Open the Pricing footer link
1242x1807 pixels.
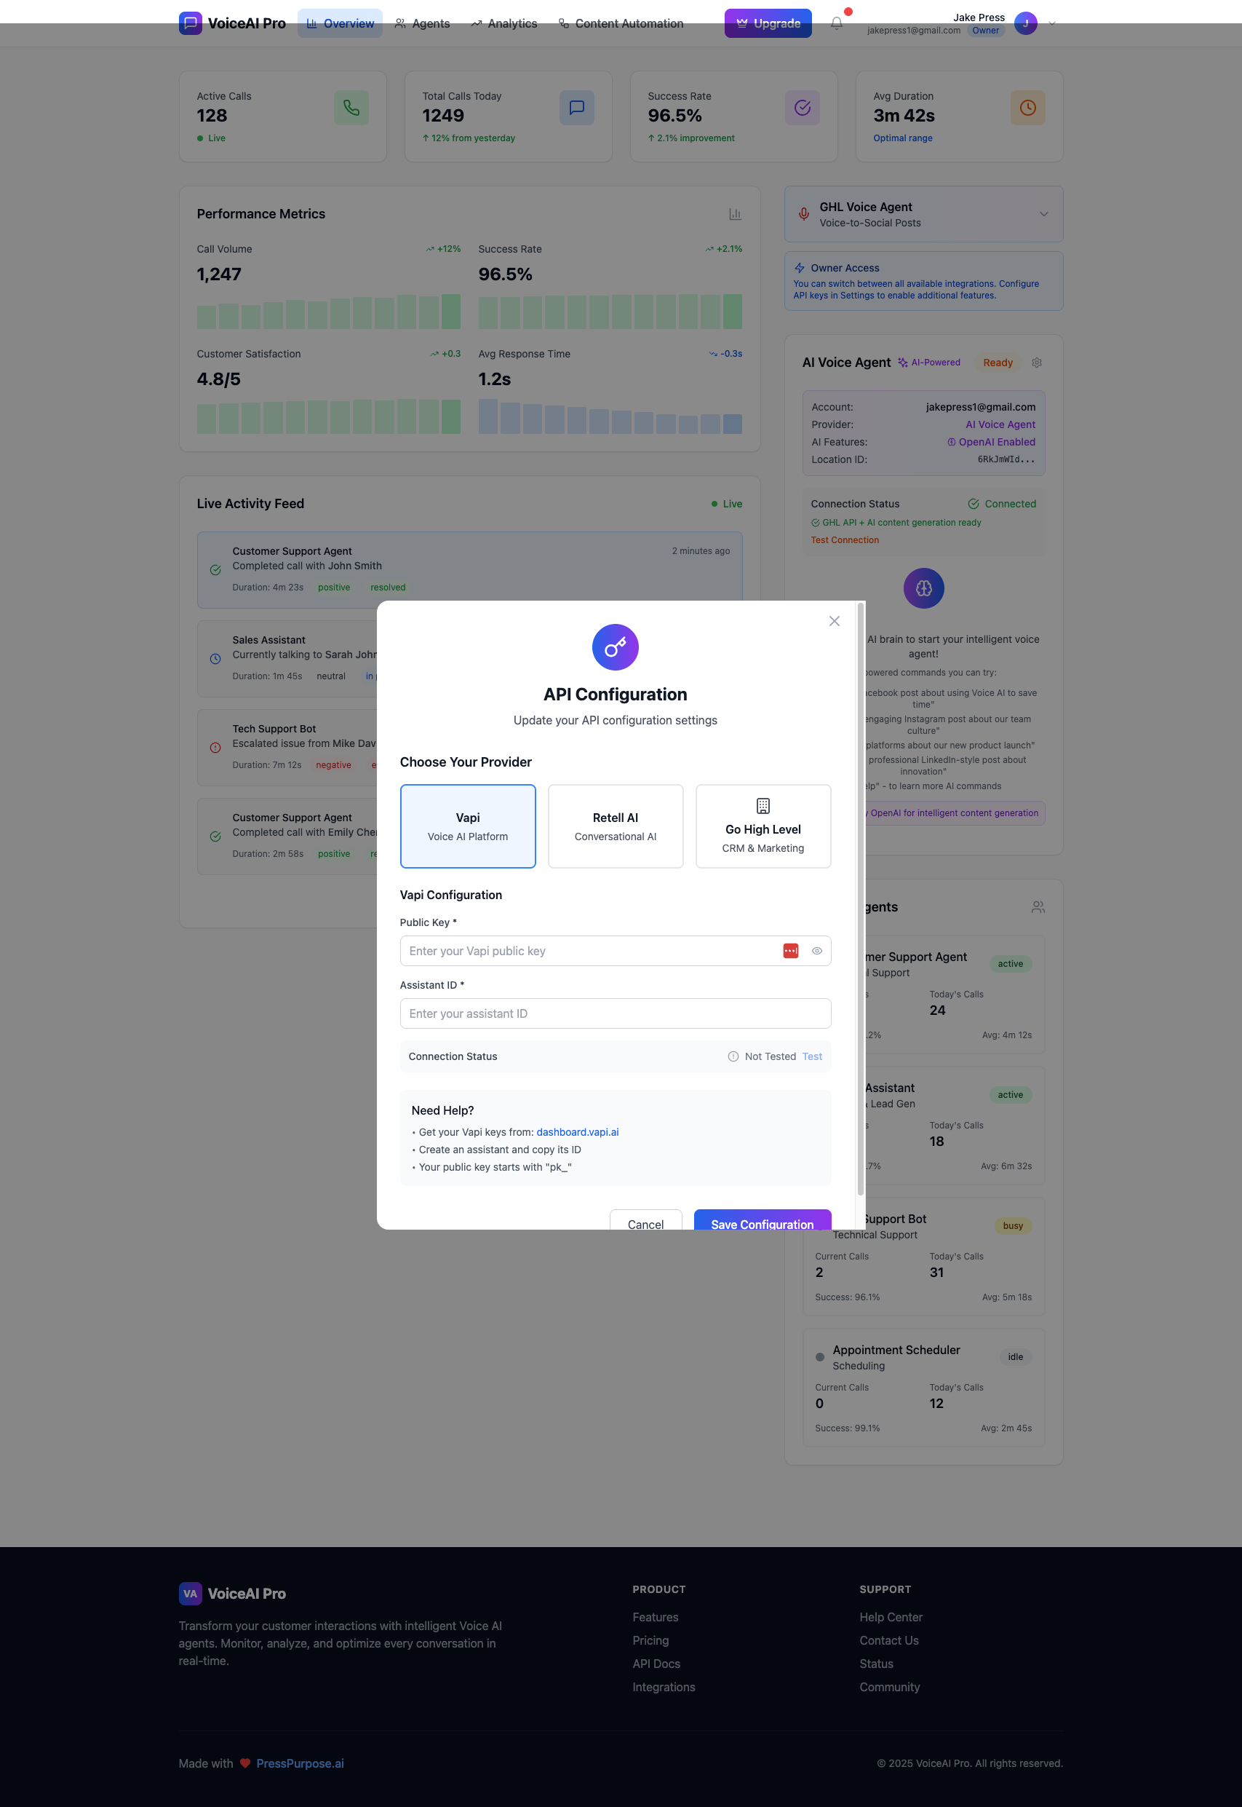(650, 1640)
